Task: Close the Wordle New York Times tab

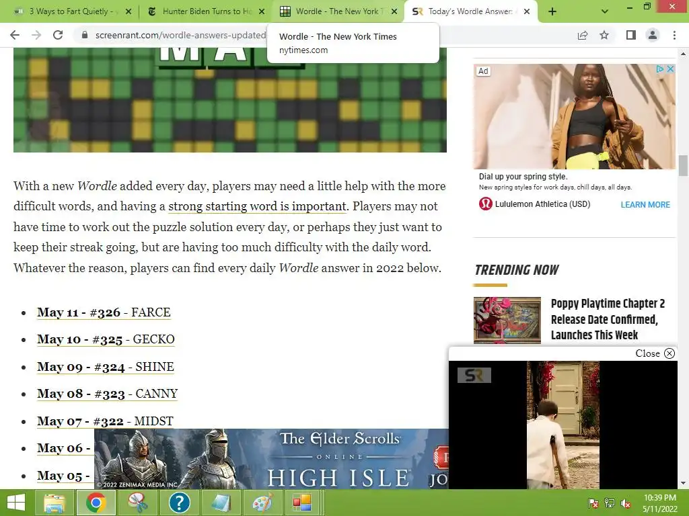Action: click(x=394, y=11)
